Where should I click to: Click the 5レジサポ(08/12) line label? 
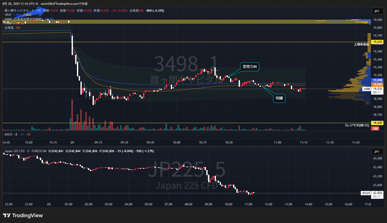tap(357, 125)
